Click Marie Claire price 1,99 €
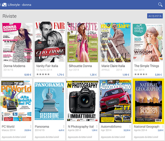Image resolution: width=165 pixels, height=141 pixels. coord(126,75)
